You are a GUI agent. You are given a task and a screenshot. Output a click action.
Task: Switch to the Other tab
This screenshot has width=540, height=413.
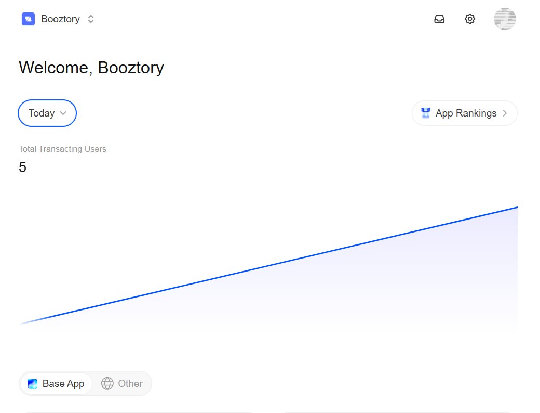(x=122, y=383)
